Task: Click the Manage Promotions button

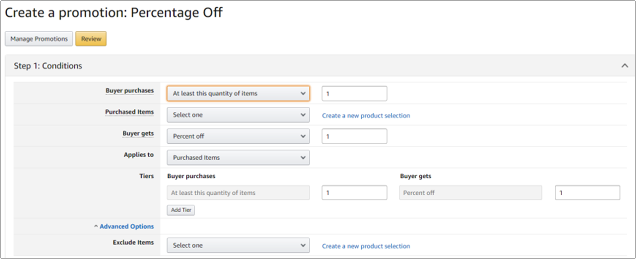Action: click(39, 39)
